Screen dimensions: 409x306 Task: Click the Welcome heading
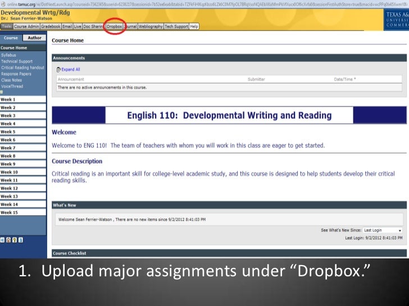pyautogui.click(x=64, y=132)
